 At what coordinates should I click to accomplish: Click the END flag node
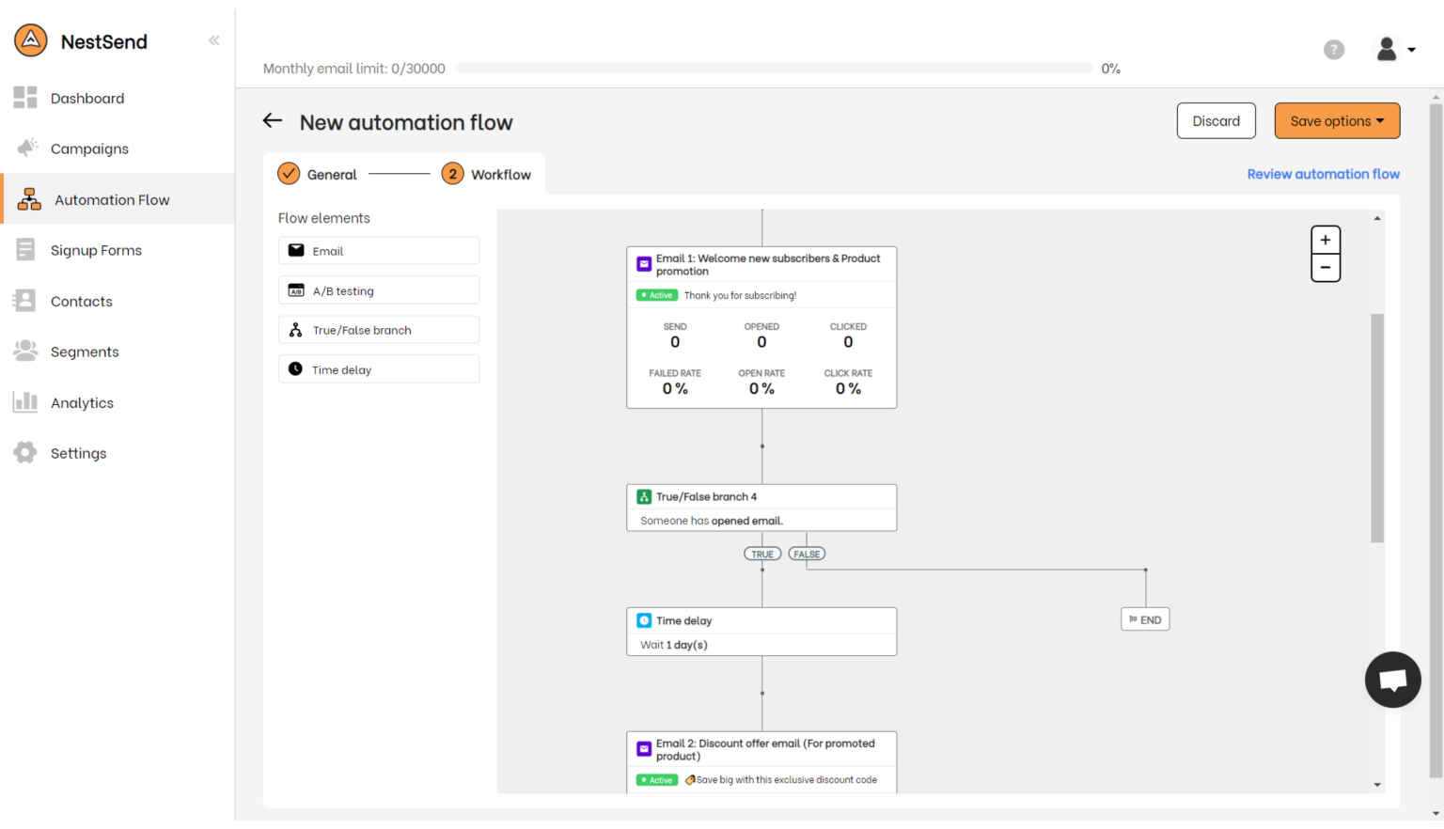point(1145,619)
